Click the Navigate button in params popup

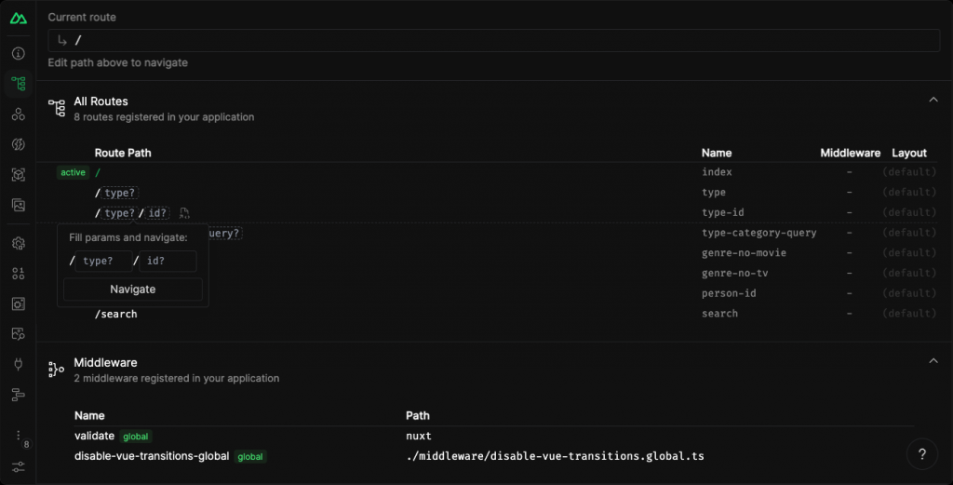tap(132, 290)
